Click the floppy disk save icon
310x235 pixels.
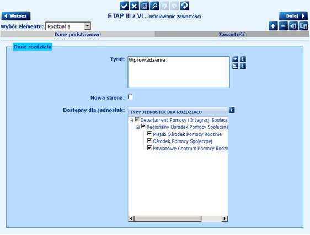[x=145, y=6]
